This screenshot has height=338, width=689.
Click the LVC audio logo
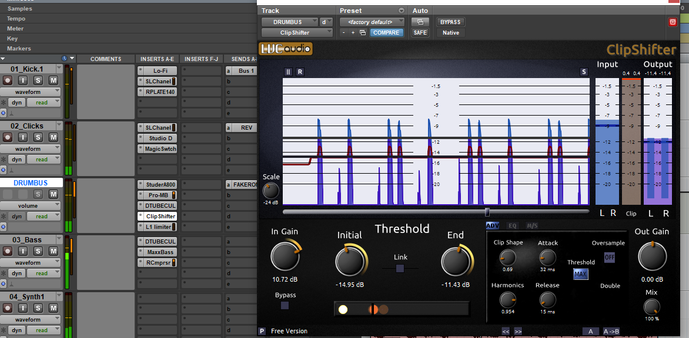tap(286, 49)
